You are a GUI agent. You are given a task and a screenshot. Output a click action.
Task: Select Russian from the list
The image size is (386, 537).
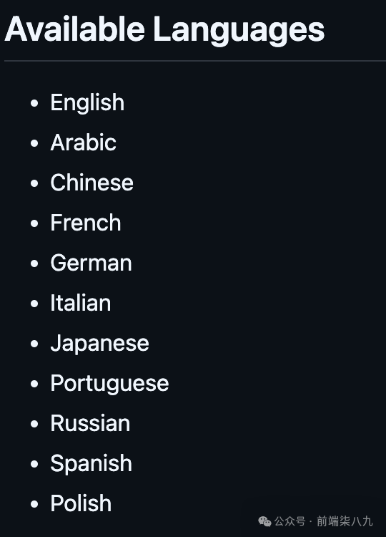(x=90, y=423)
